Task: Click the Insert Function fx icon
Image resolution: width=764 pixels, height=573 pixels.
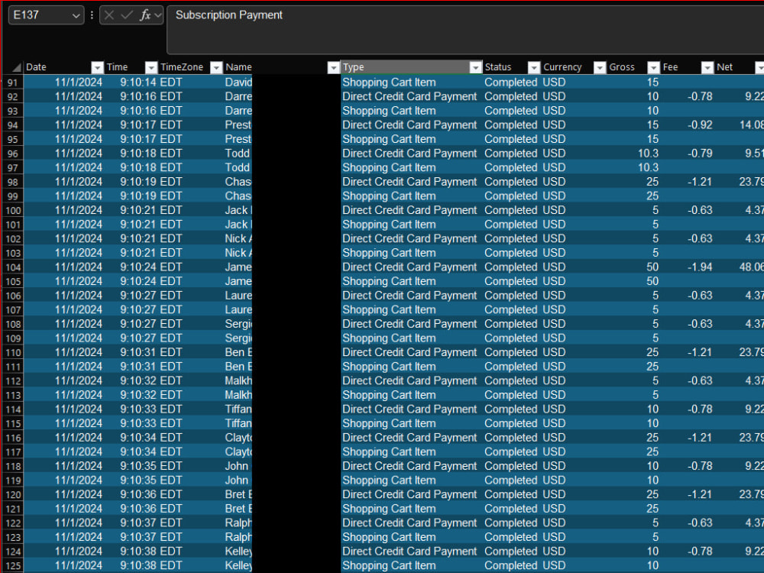Action: 144,15
